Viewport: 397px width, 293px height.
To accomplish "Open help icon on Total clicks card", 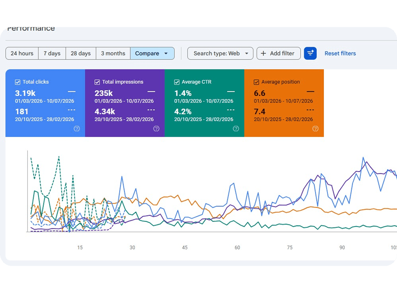I will [77, 129].
